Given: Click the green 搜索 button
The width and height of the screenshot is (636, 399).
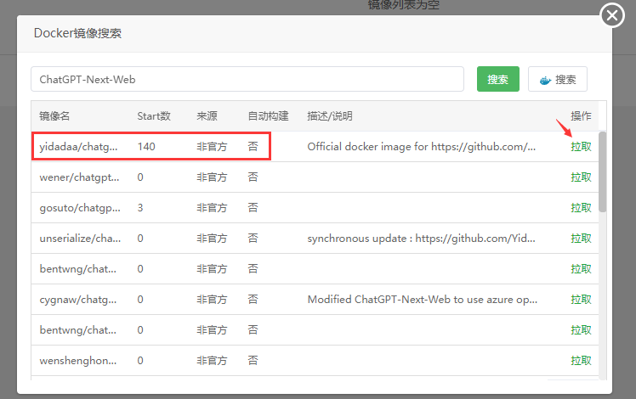Looking at the screenshot, I should click(x=497, y=79).
